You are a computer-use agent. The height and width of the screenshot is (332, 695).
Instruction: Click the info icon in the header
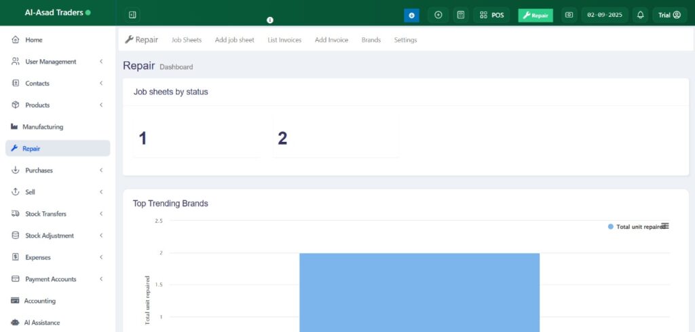click(x=270, y=20)
